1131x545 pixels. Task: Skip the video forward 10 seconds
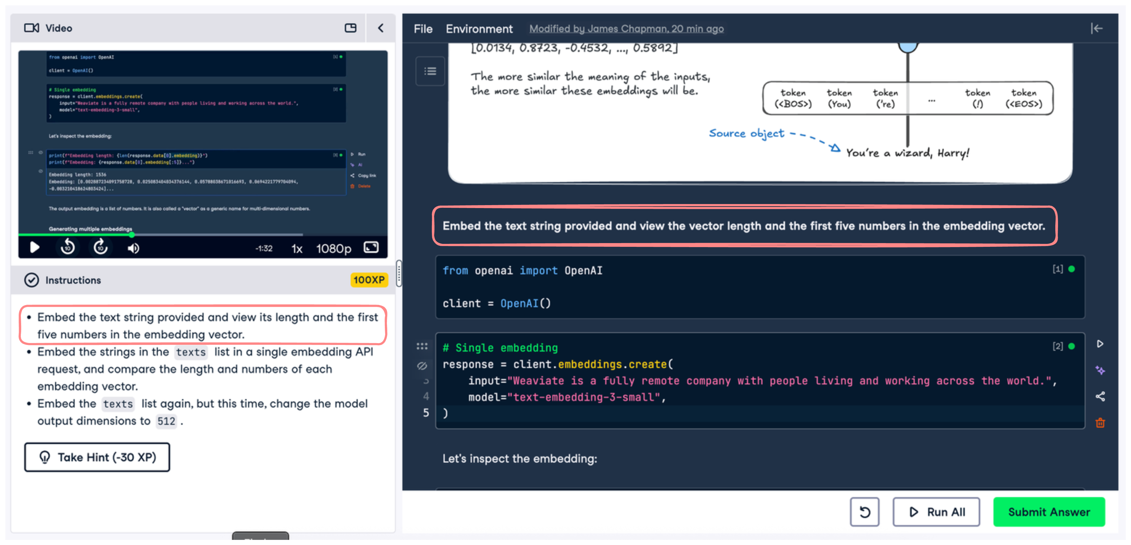click(x=101, y=248)
